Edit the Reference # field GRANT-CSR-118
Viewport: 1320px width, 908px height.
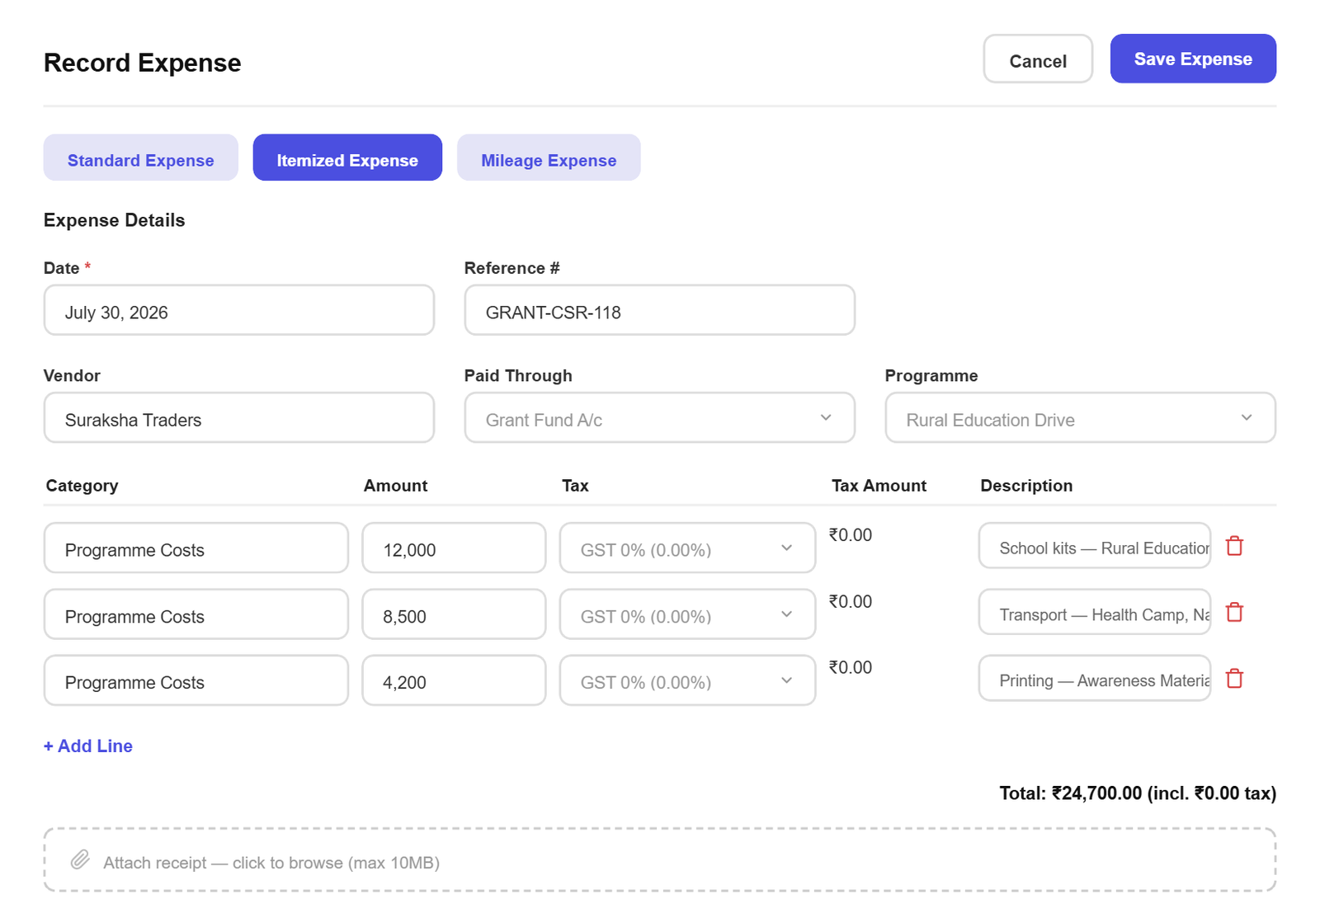659,310
